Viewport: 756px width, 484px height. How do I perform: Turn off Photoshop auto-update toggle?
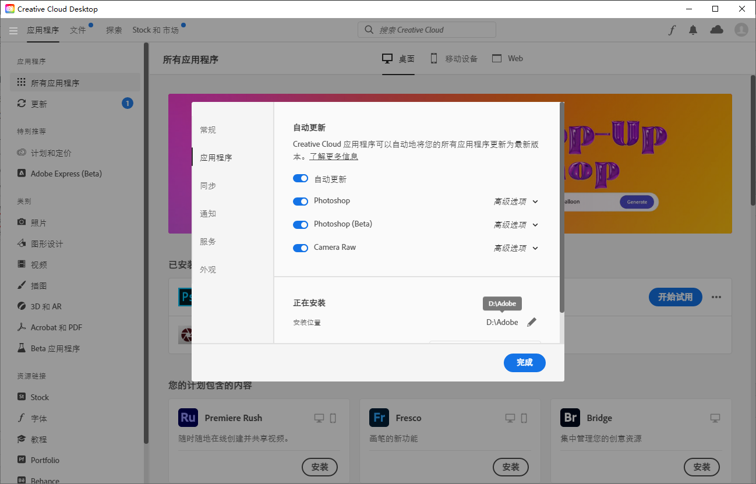click(x=301, y=202)
